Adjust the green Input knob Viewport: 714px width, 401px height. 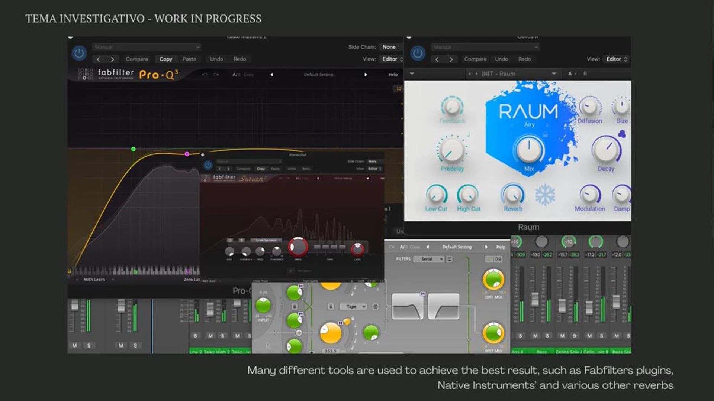click(x=263, y=305)
